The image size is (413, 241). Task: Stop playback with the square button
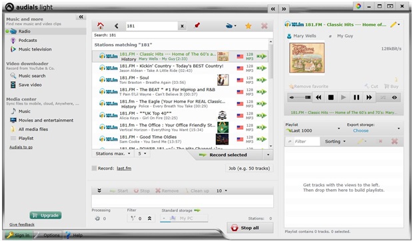[x=331, y=97]
